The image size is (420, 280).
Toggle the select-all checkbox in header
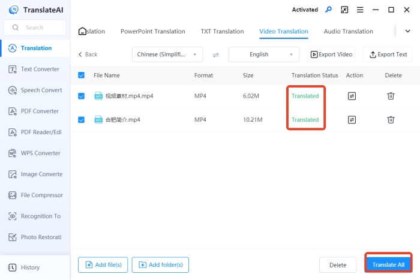click(81, 75)
